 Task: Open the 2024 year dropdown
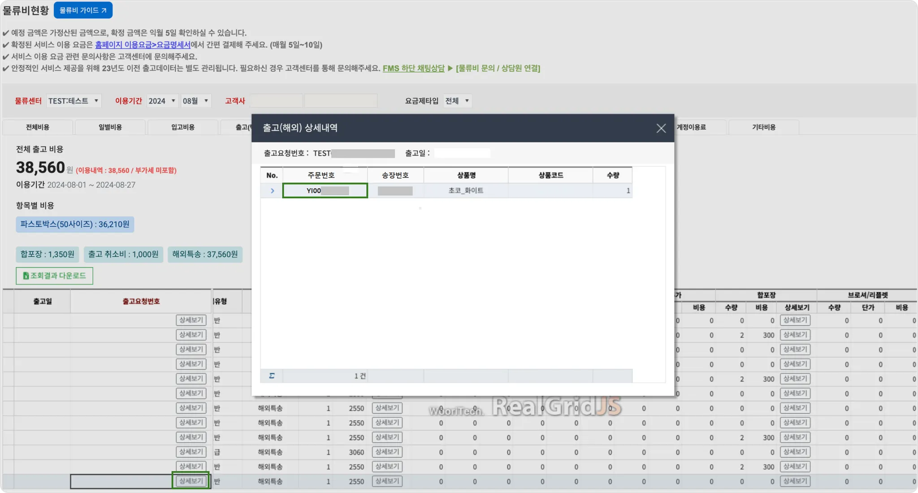(162, 101)
